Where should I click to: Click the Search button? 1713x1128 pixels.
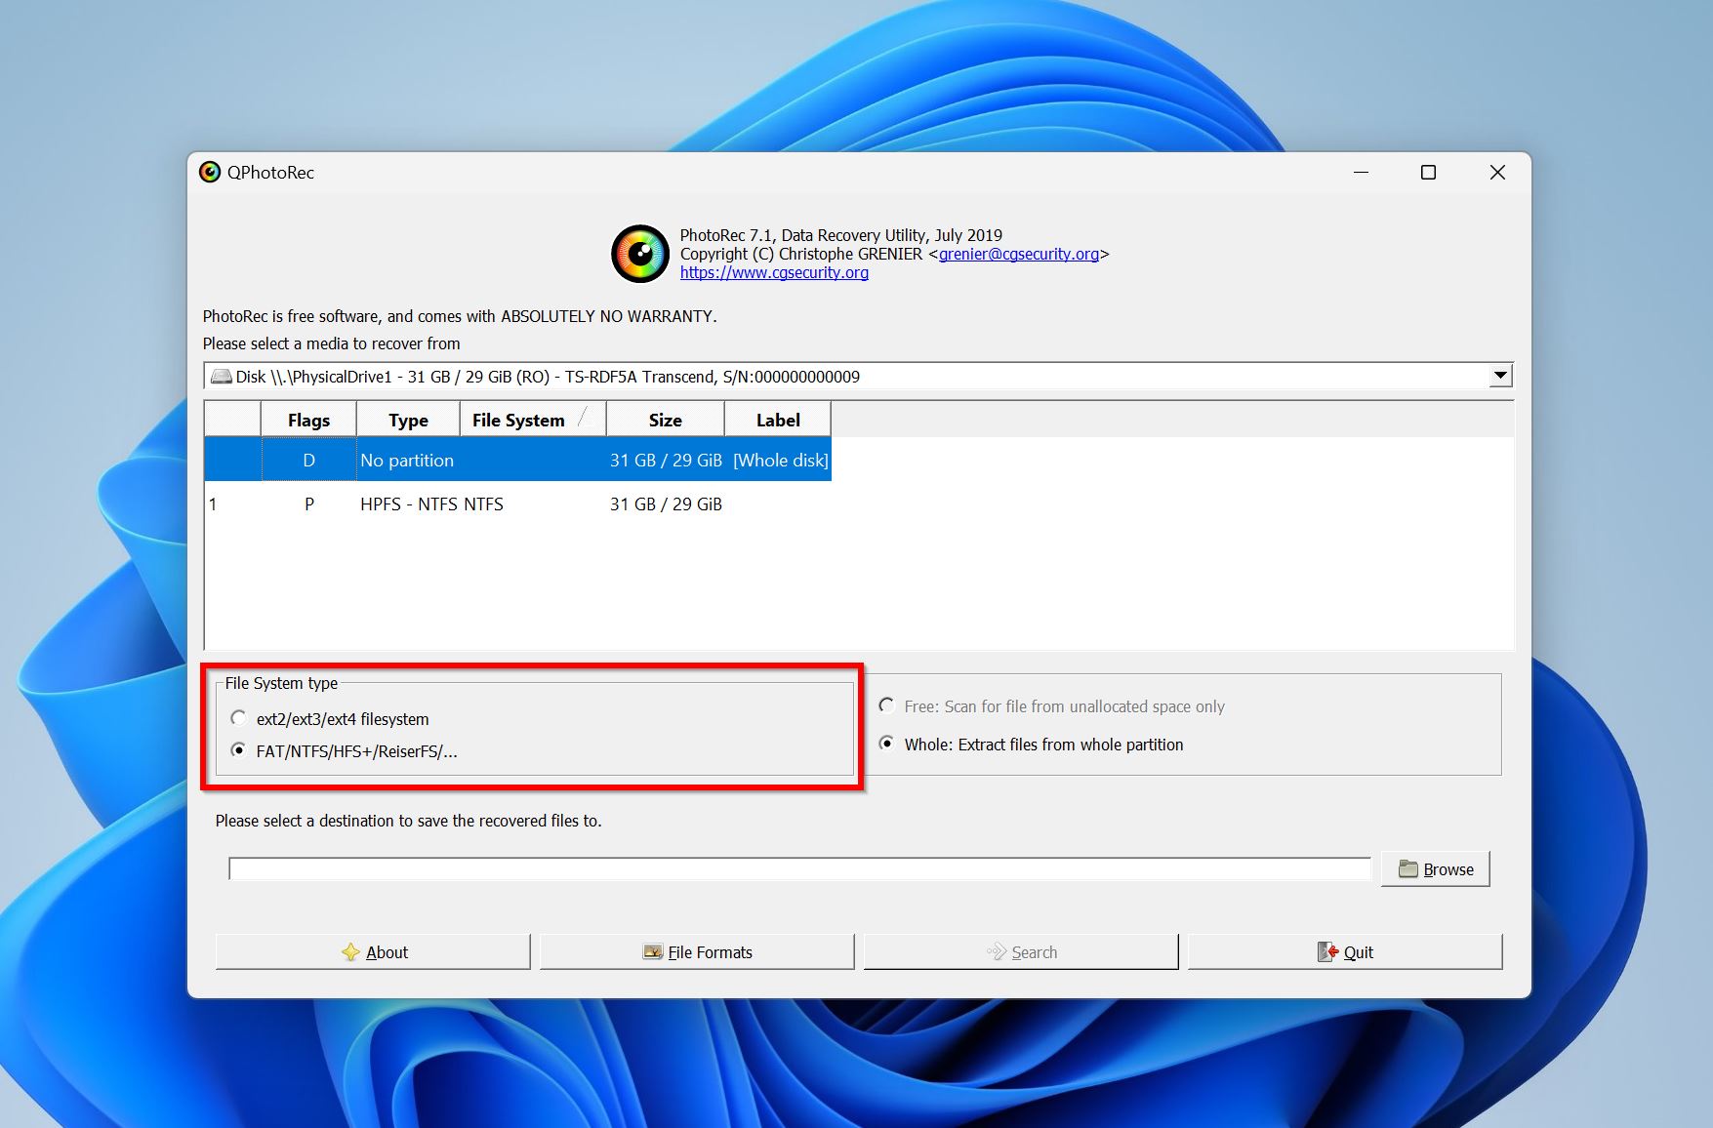[1021, 952]
